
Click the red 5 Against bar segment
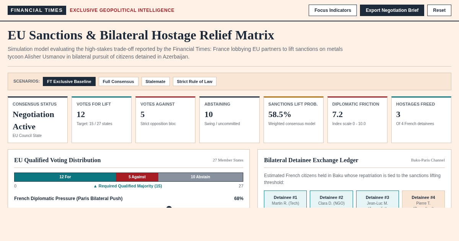coord(137,177)
